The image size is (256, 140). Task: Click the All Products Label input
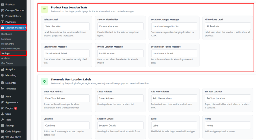(227, 26)
